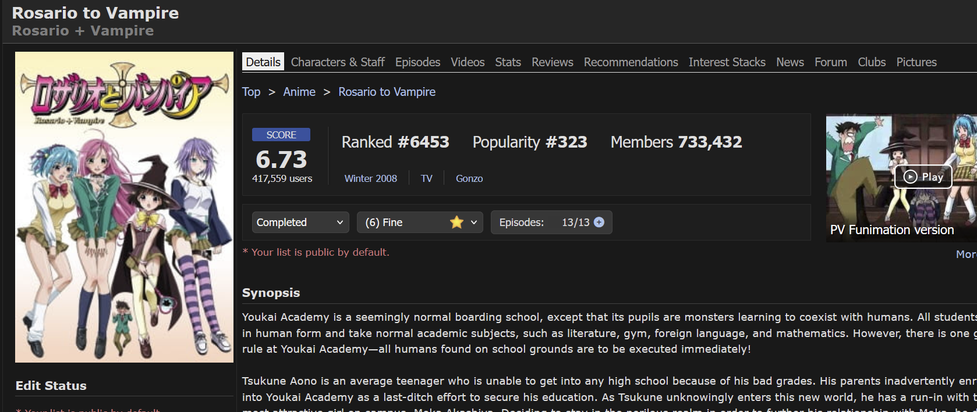Click the gold star in score dropdown

456,222
